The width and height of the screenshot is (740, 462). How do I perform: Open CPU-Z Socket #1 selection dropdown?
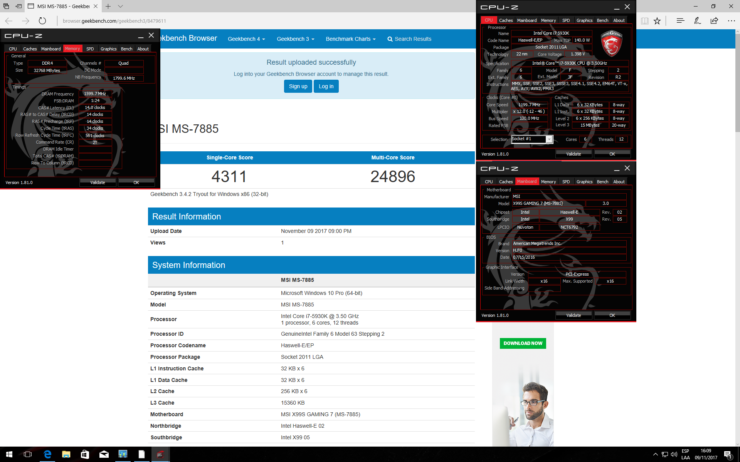(x=532, y=139)
